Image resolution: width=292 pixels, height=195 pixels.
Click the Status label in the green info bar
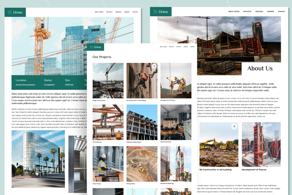pyautogui.click(x=48, y=80)
